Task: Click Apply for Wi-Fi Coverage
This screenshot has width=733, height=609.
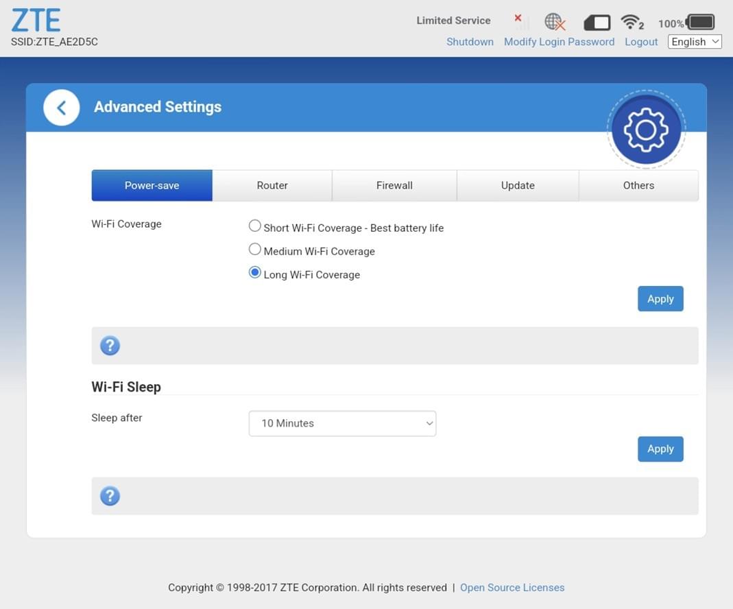Action: tap(660, 298)
